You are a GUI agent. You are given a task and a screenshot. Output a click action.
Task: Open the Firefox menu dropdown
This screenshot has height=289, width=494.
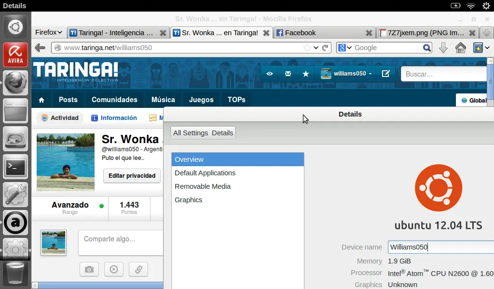[49, 32]
